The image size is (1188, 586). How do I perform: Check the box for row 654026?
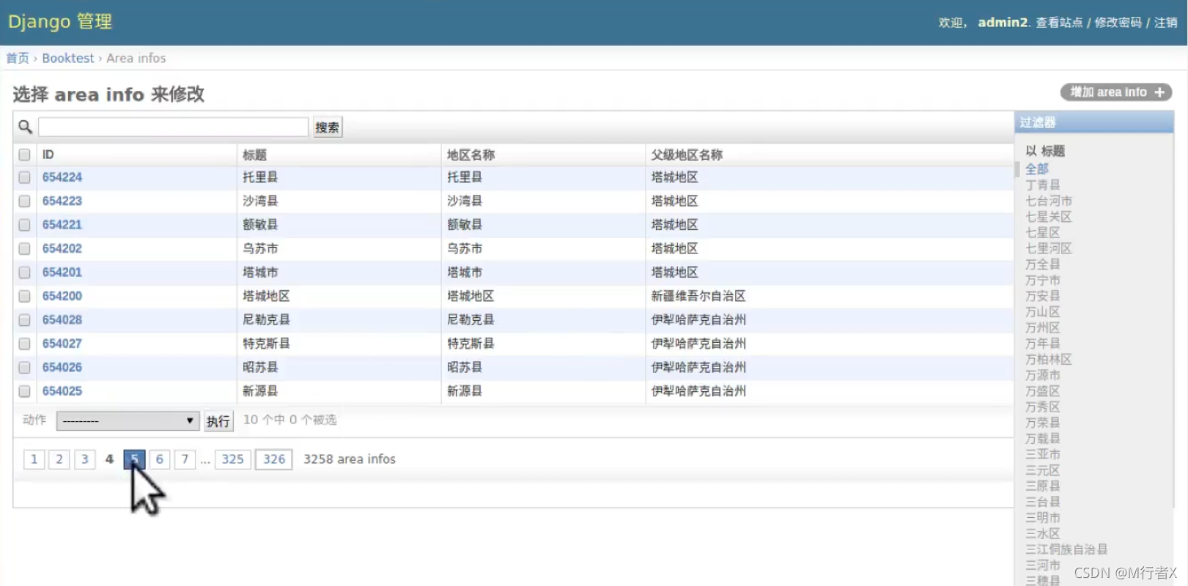pos(24,368)
